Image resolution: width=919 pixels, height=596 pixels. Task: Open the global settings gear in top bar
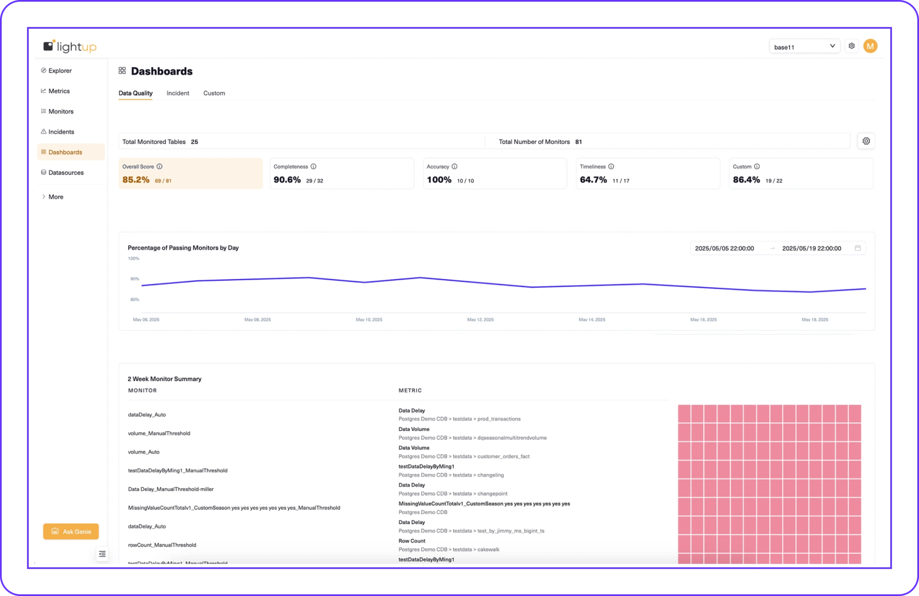click(852, 46)
